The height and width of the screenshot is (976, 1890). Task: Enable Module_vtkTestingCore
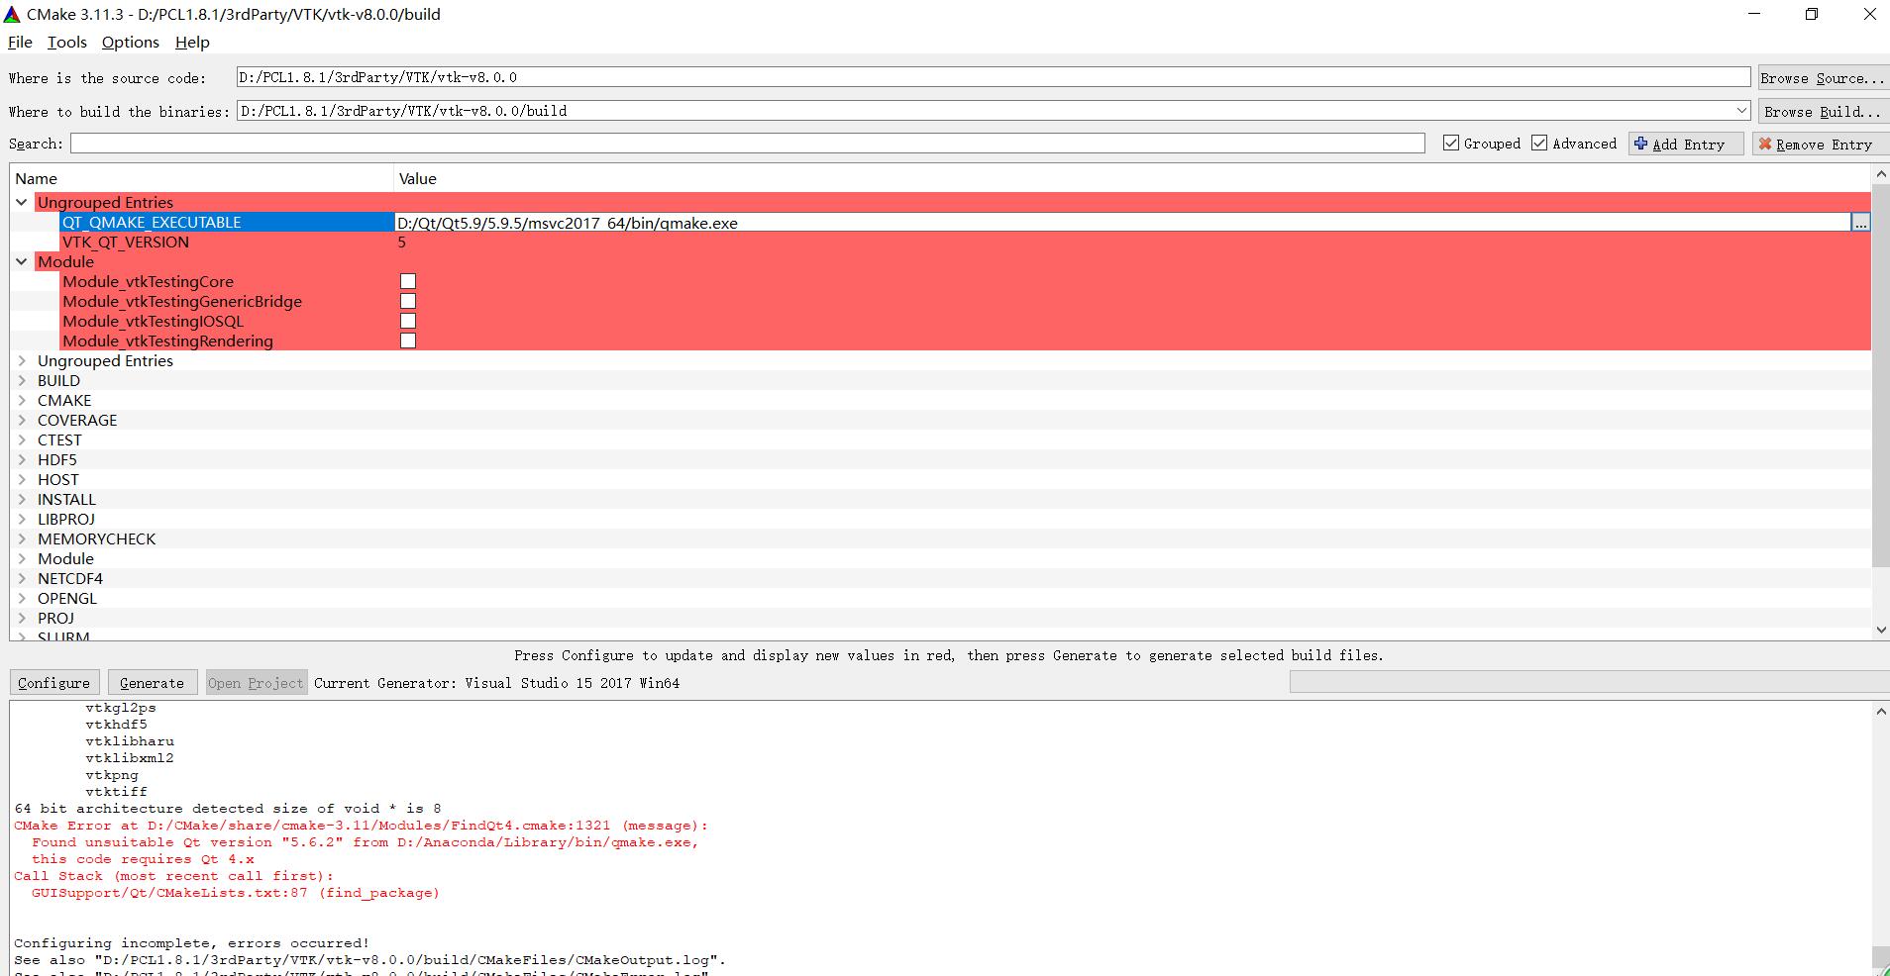[407, 281]
